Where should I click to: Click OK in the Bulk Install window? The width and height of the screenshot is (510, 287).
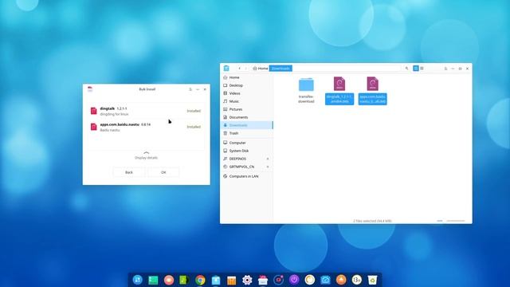point(163,172)
